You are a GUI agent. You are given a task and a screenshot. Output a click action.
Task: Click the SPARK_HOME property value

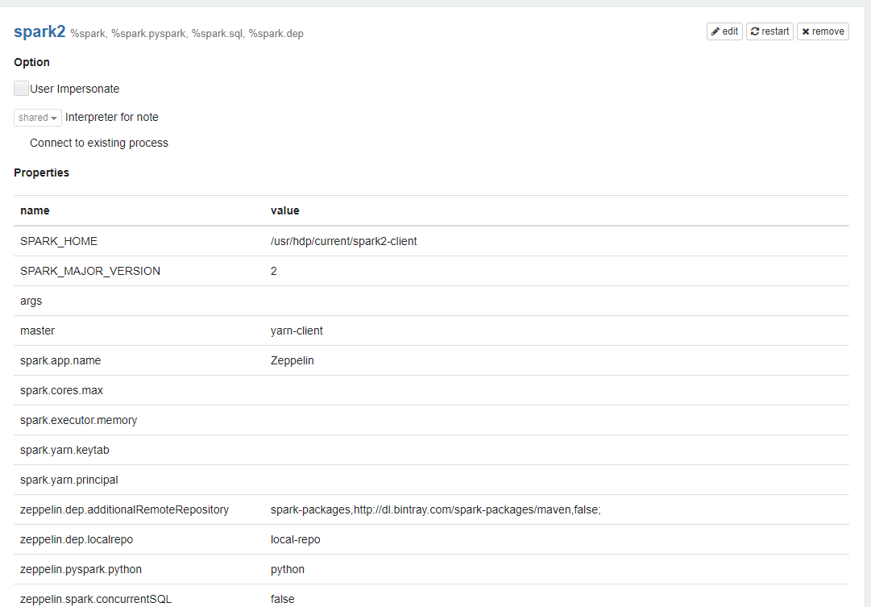[344, 240]
